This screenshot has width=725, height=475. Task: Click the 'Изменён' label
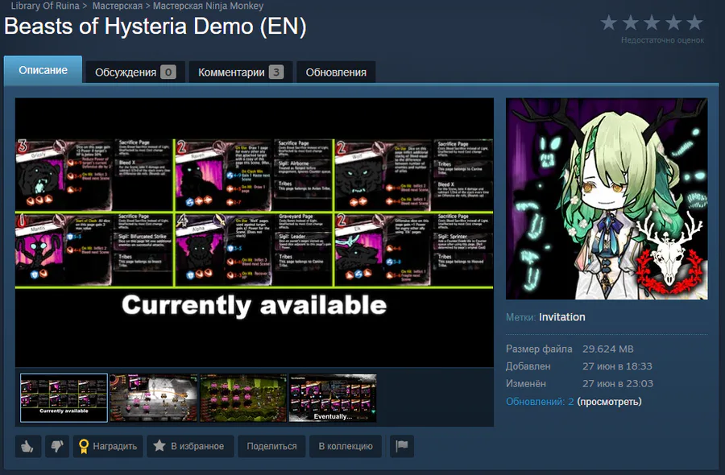tap(526, 383)
